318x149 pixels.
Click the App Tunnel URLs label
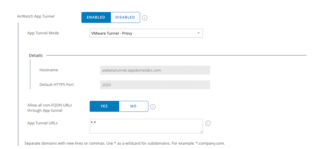tap(42, 123)
